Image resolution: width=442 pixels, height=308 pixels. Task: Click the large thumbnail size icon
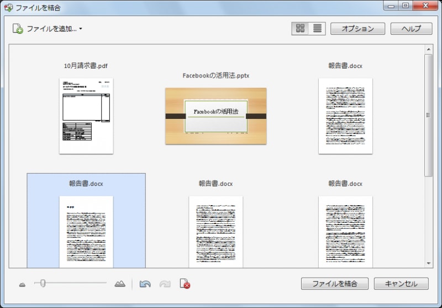click(120, 284)
